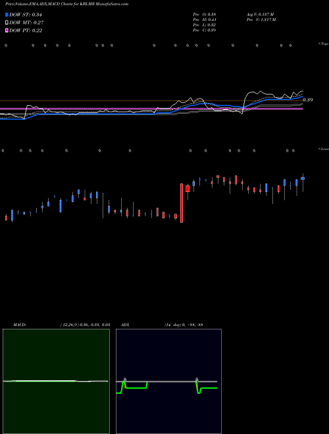Screen dimensions: 329x434
Task: Click the white DOW MT legend swatch
Action: click(x=7, y=23)
